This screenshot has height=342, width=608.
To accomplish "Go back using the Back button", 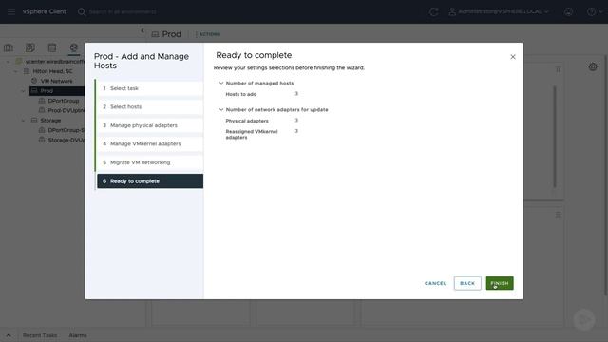I will tap(467, 283).
